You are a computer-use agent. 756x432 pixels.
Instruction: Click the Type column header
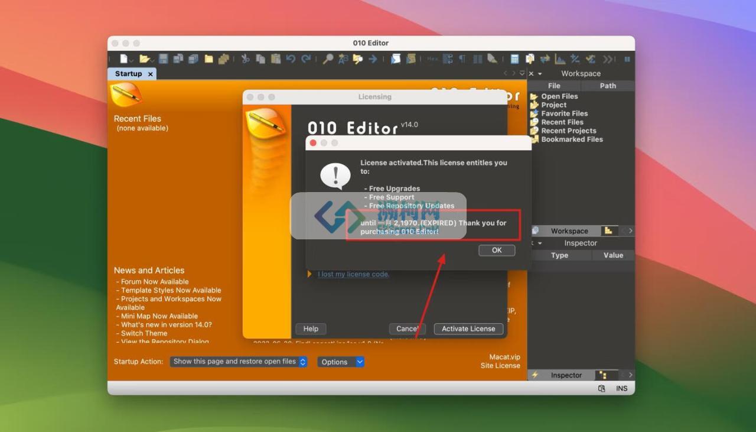559,255
